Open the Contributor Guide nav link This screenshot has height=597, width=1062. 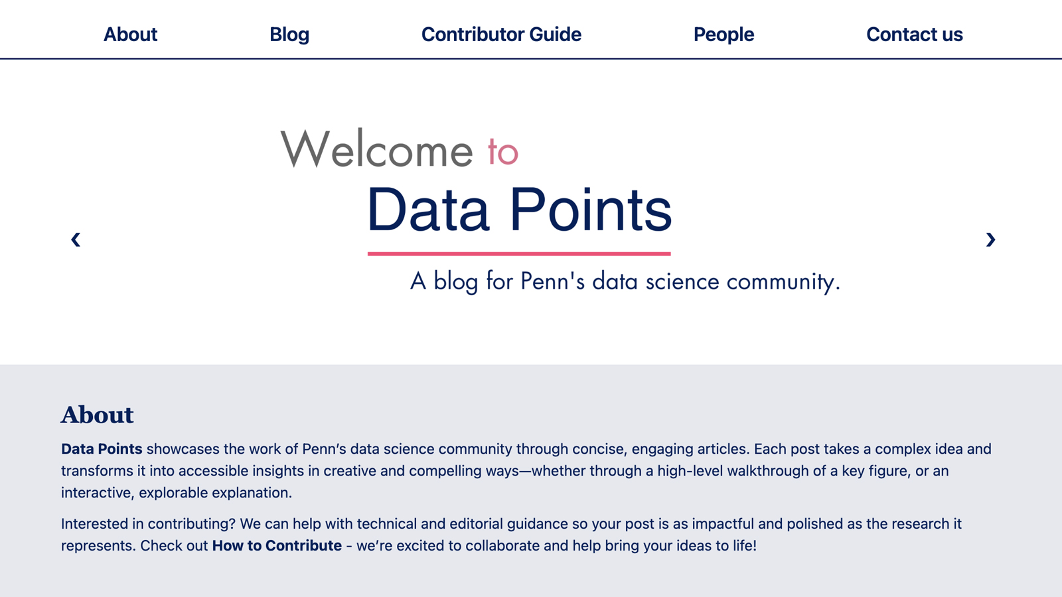point(501,34)
